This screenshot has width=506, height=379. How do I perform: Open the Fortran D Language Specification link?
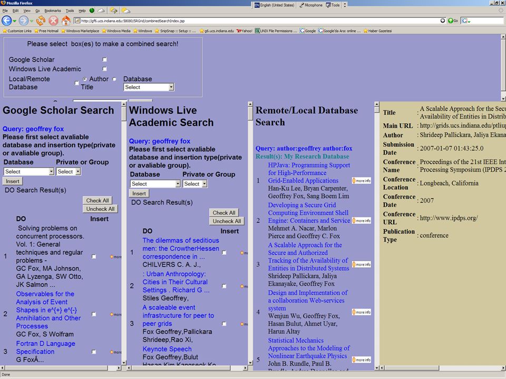(45, 348)
